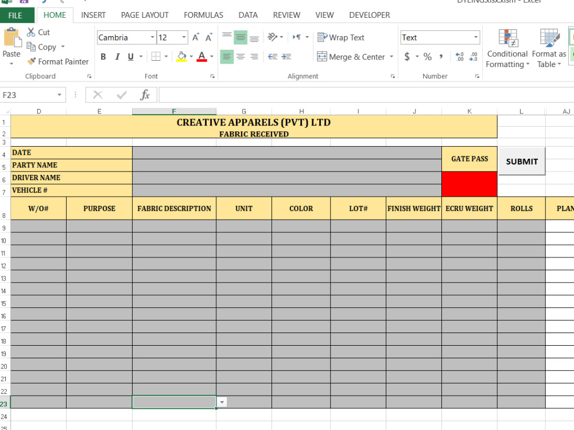Click the Borders icon
Image resolution: width=574 pixels, height=430 pixels.
(156, 56)
